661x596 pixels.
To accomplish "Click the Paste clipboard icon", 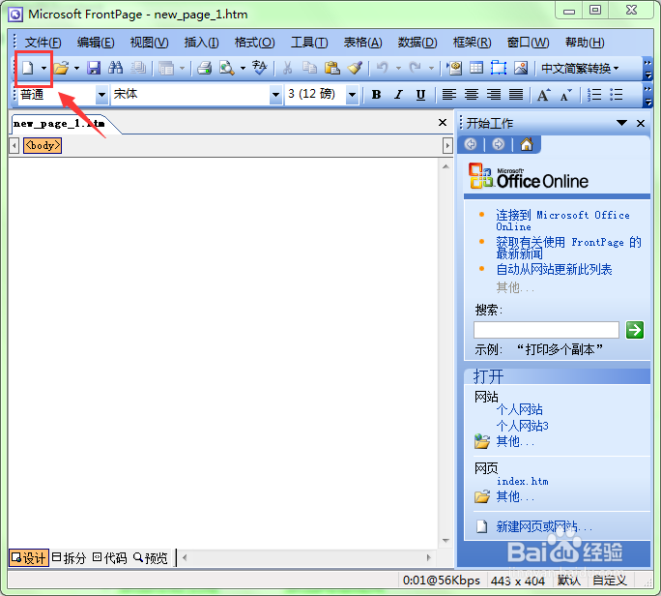I will tap(332, 68).
